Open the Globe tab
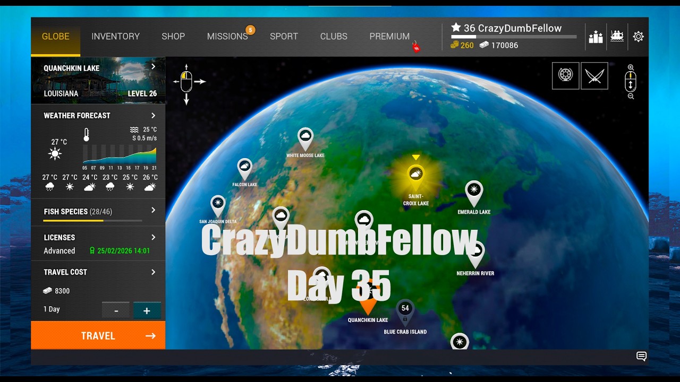This screenshot has height=382, width=680. click(56, 37)
